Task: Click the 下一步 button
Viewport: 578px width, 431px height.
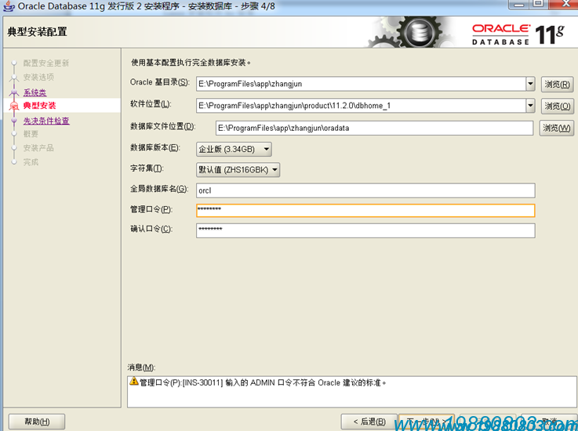Action: [427, 422]
